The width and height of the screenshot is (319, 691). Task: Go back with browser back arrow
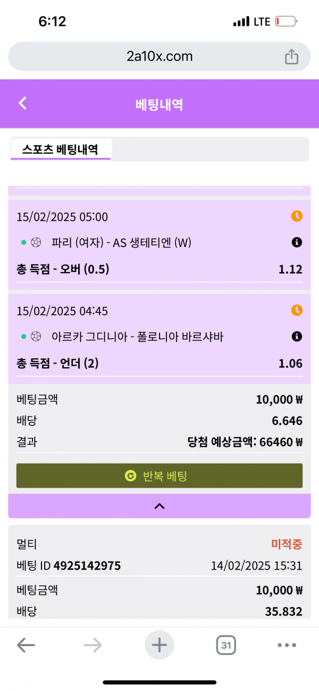[26, 646]
